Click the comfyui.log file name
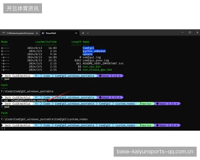 92,57
